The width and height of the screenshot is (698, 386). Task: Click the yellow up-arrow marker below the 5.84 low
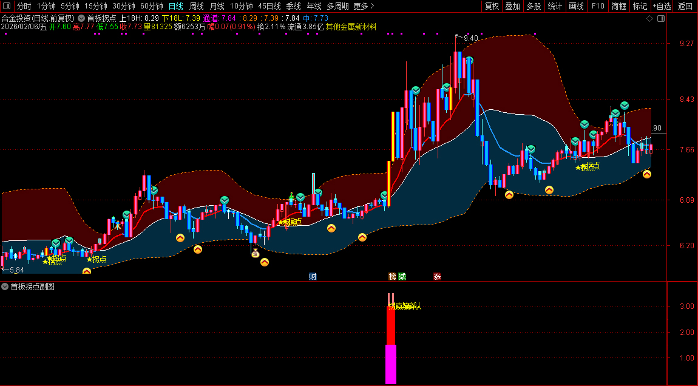click(x=87, y=271)
